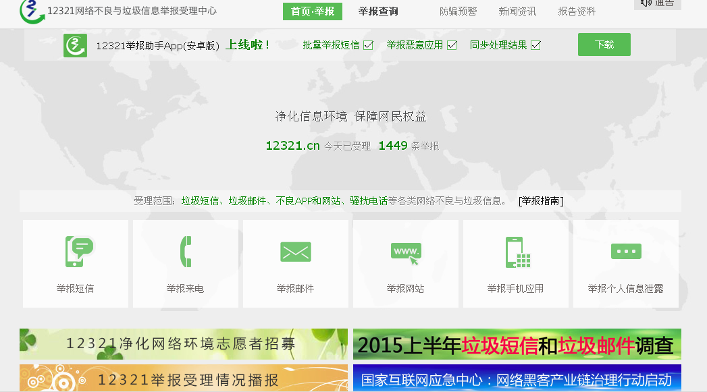Click the 举报短信 SMS report icon
Viewport: 707px width, 392px height.
point(78,252)
